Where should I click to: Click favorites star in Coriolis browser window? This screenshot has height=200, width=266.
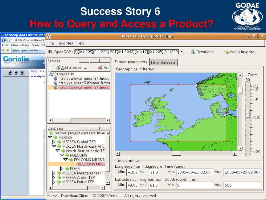click(3, 50)
